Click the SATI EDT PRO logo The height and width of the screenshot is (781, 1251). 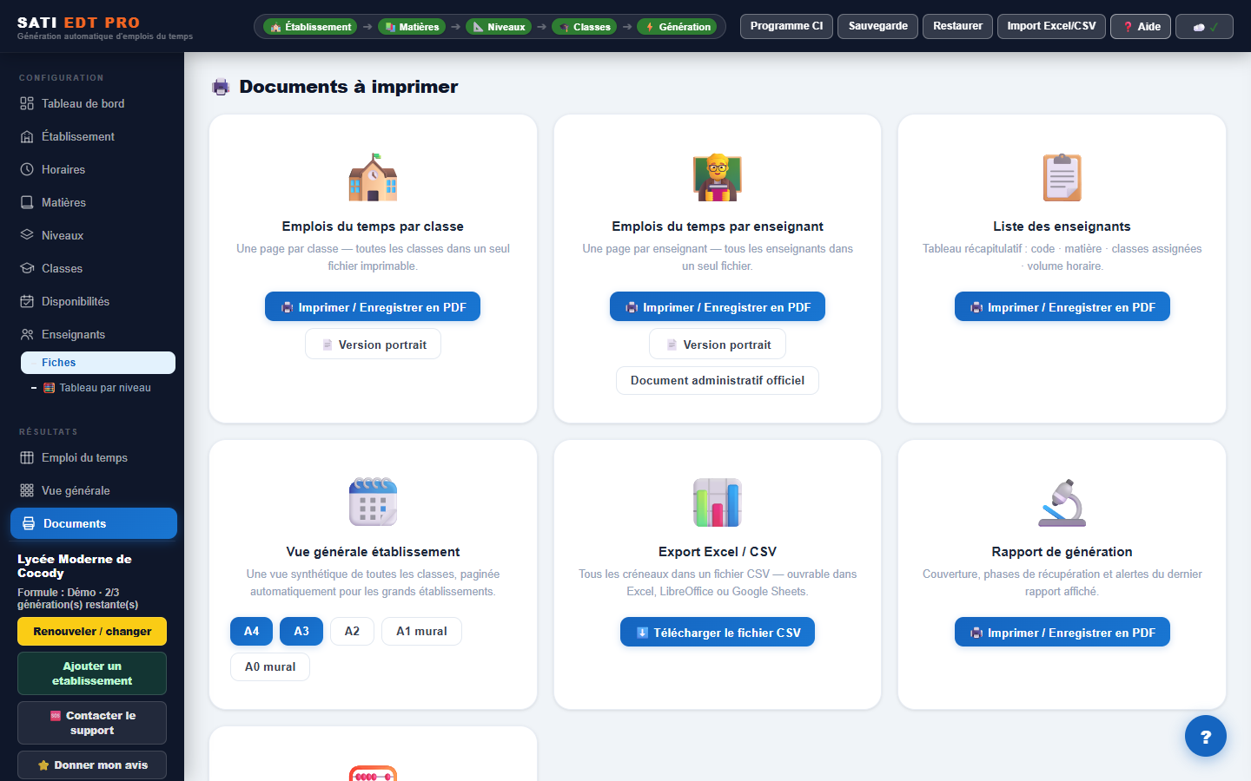[x=78, y=23]
